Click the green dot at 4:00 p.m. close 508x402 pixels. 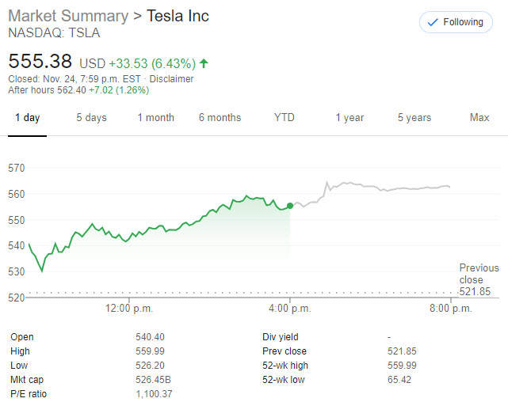290,206
